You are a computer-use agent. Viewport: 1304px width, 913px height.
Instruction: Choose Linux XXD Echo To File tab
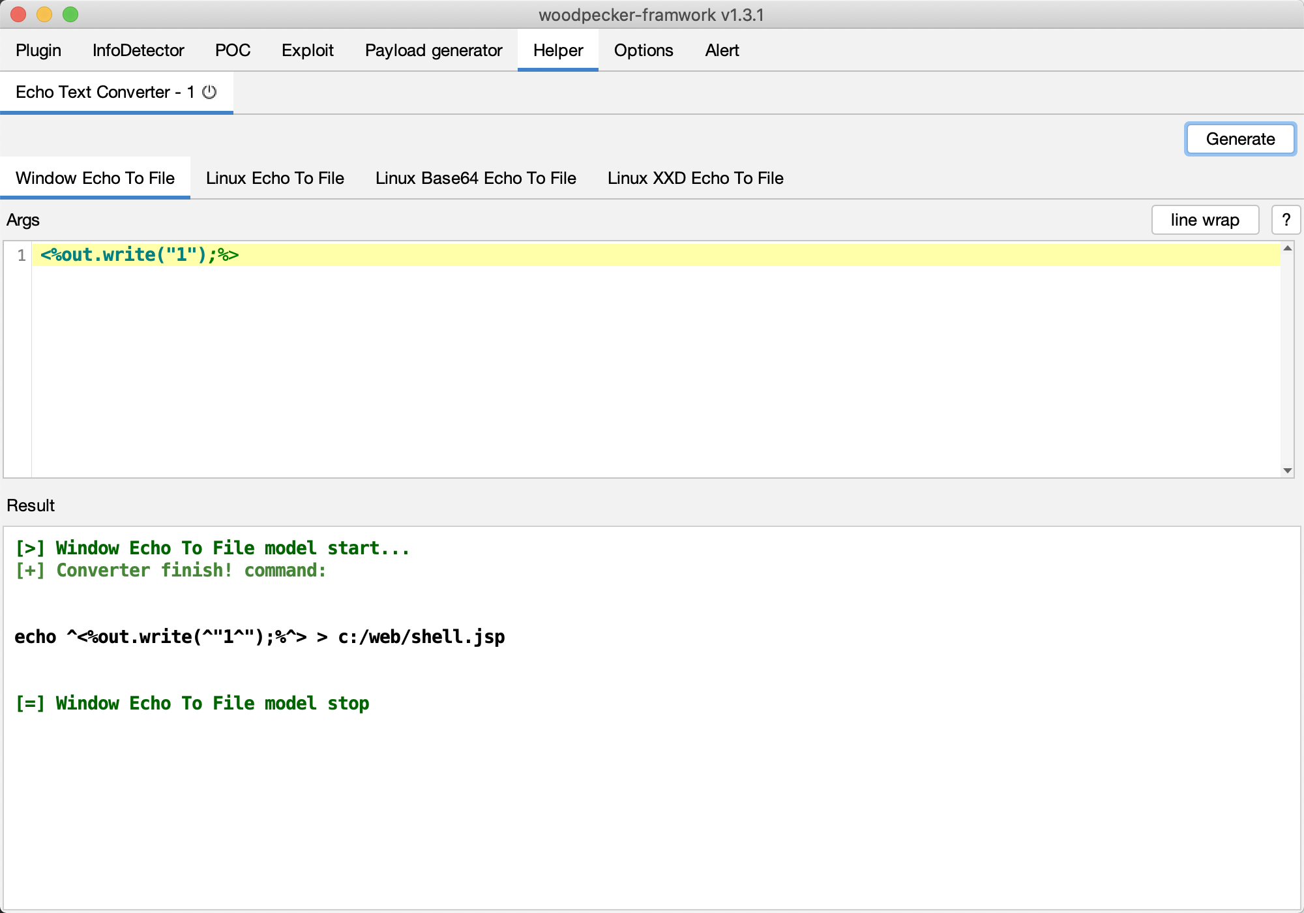(x=695, y=178)
